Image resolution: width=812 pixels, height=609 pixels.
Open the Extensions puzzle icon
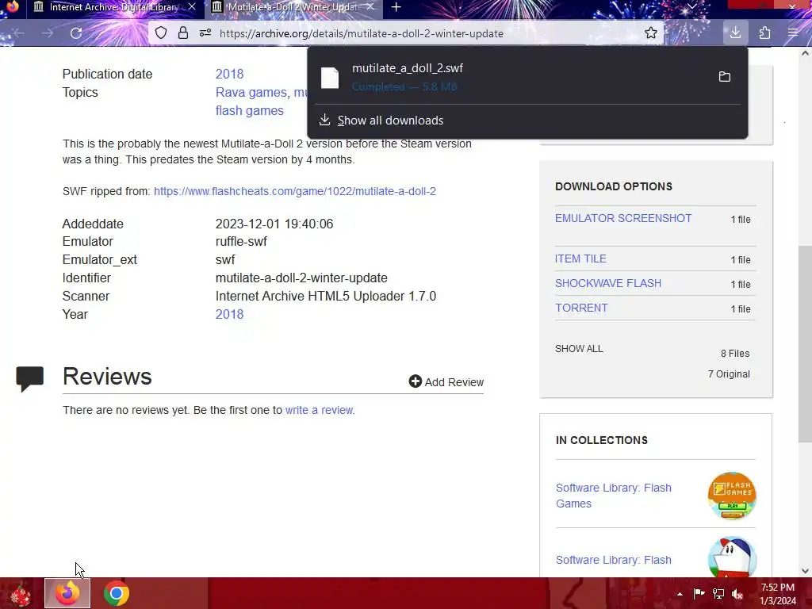(764, 33)
